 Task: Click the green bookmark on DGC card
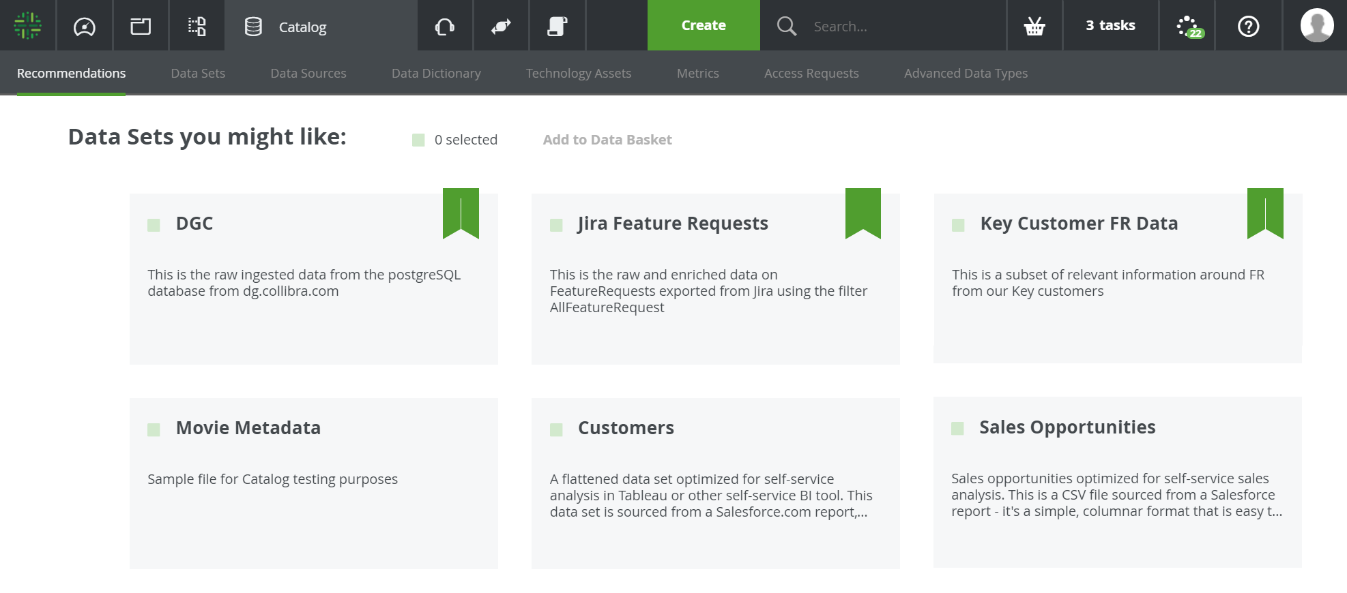[x=461, y=213]
